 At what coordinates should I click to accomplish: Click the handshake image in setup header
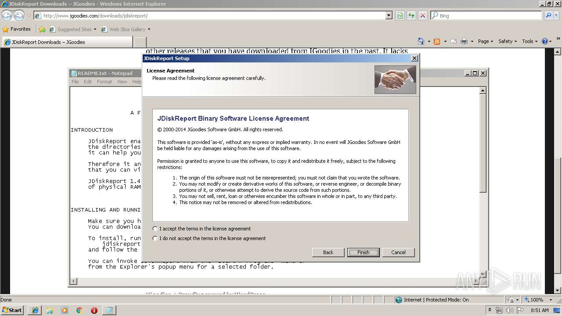tap(395, 79)
